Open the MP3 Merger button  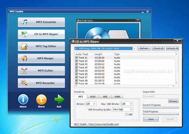[x=41, y=58]
